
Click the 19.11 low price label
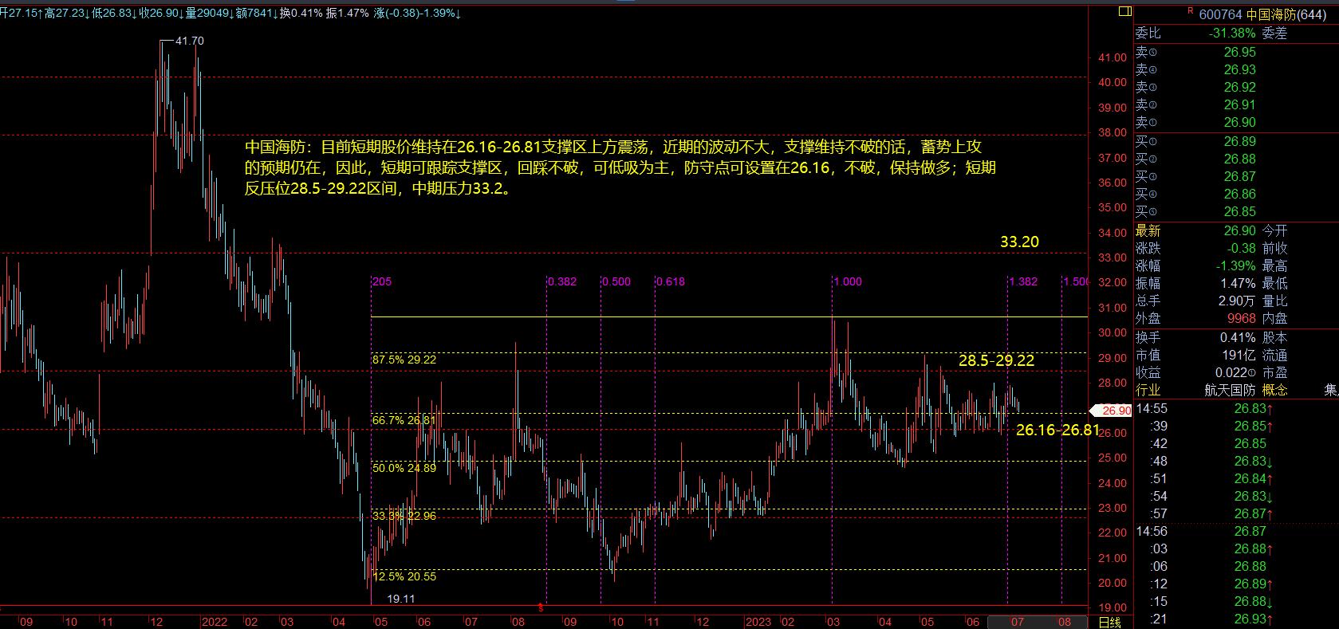pyautogui.click(x=401, y=599)
